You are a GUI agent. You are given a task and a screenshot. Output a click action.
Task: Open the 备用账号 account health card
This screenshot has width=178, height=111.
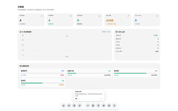point(42,73)
